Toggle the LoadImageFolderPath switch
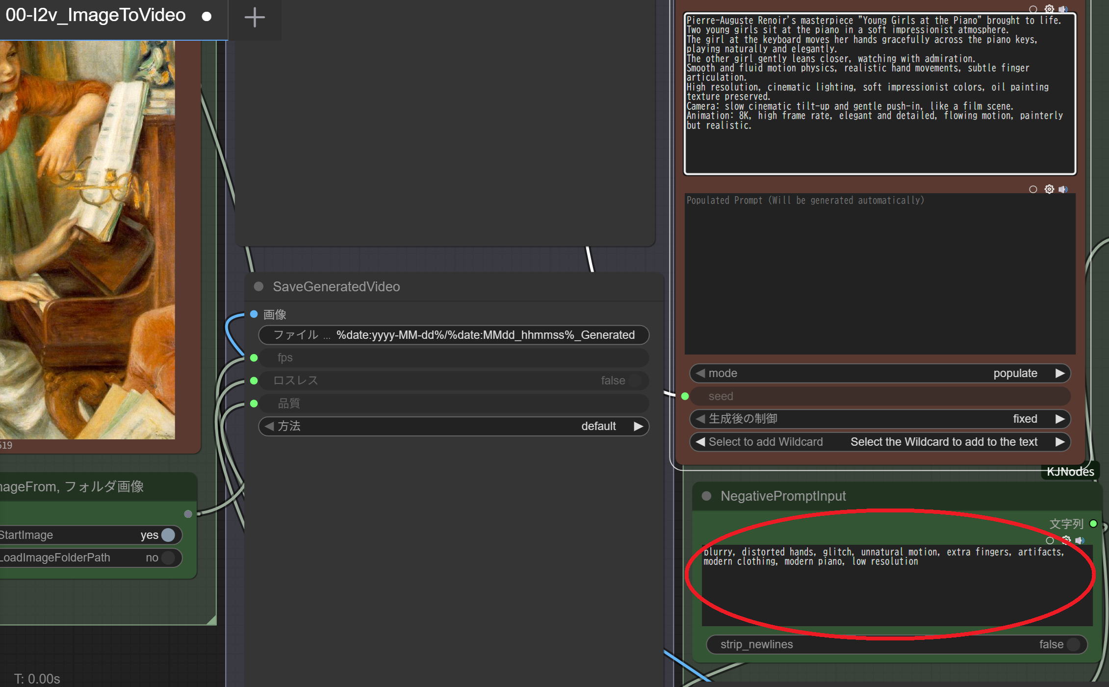1109x687 pixels. [168, 558]
